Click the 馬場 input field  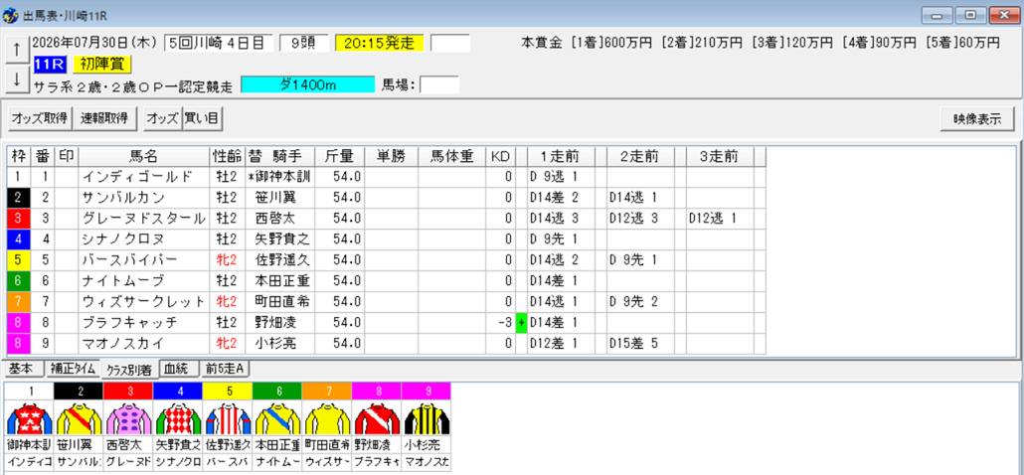(439, 84)
